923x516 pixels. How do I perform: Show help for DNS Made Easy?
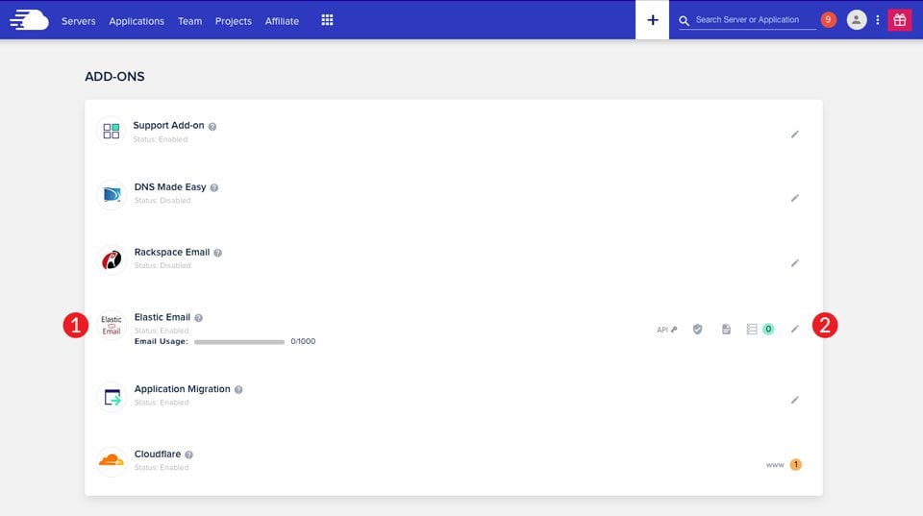[214, 187]
